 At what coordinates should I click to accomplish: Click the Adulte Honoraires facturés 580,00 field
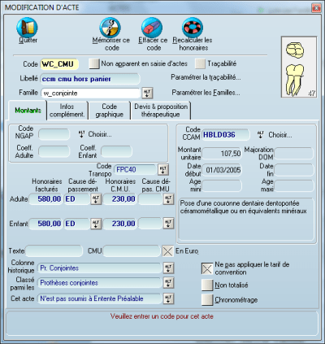point(45,199)
